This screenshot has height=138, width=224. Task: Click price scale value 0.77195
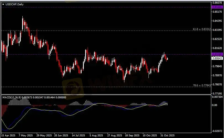click(217, 93)
